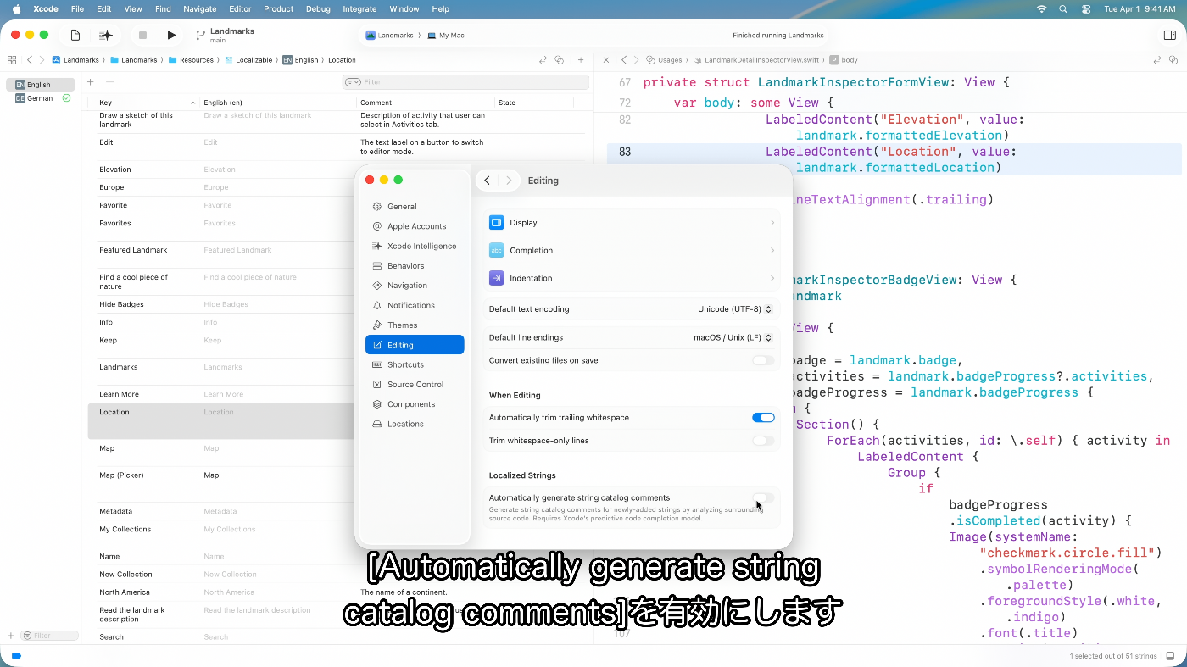Disable Automatically trim trailing whitespace
The height and width of the screenshot is (667, 1187).
point(763,418)
